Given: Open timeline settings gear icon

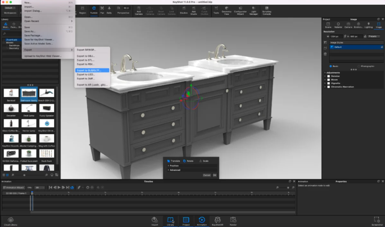Looking at the screenshot, I should [x=88, y=188].
